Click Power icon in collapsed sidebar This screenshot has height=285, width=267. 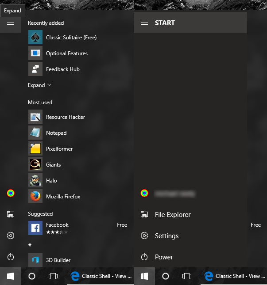(11, 257)
